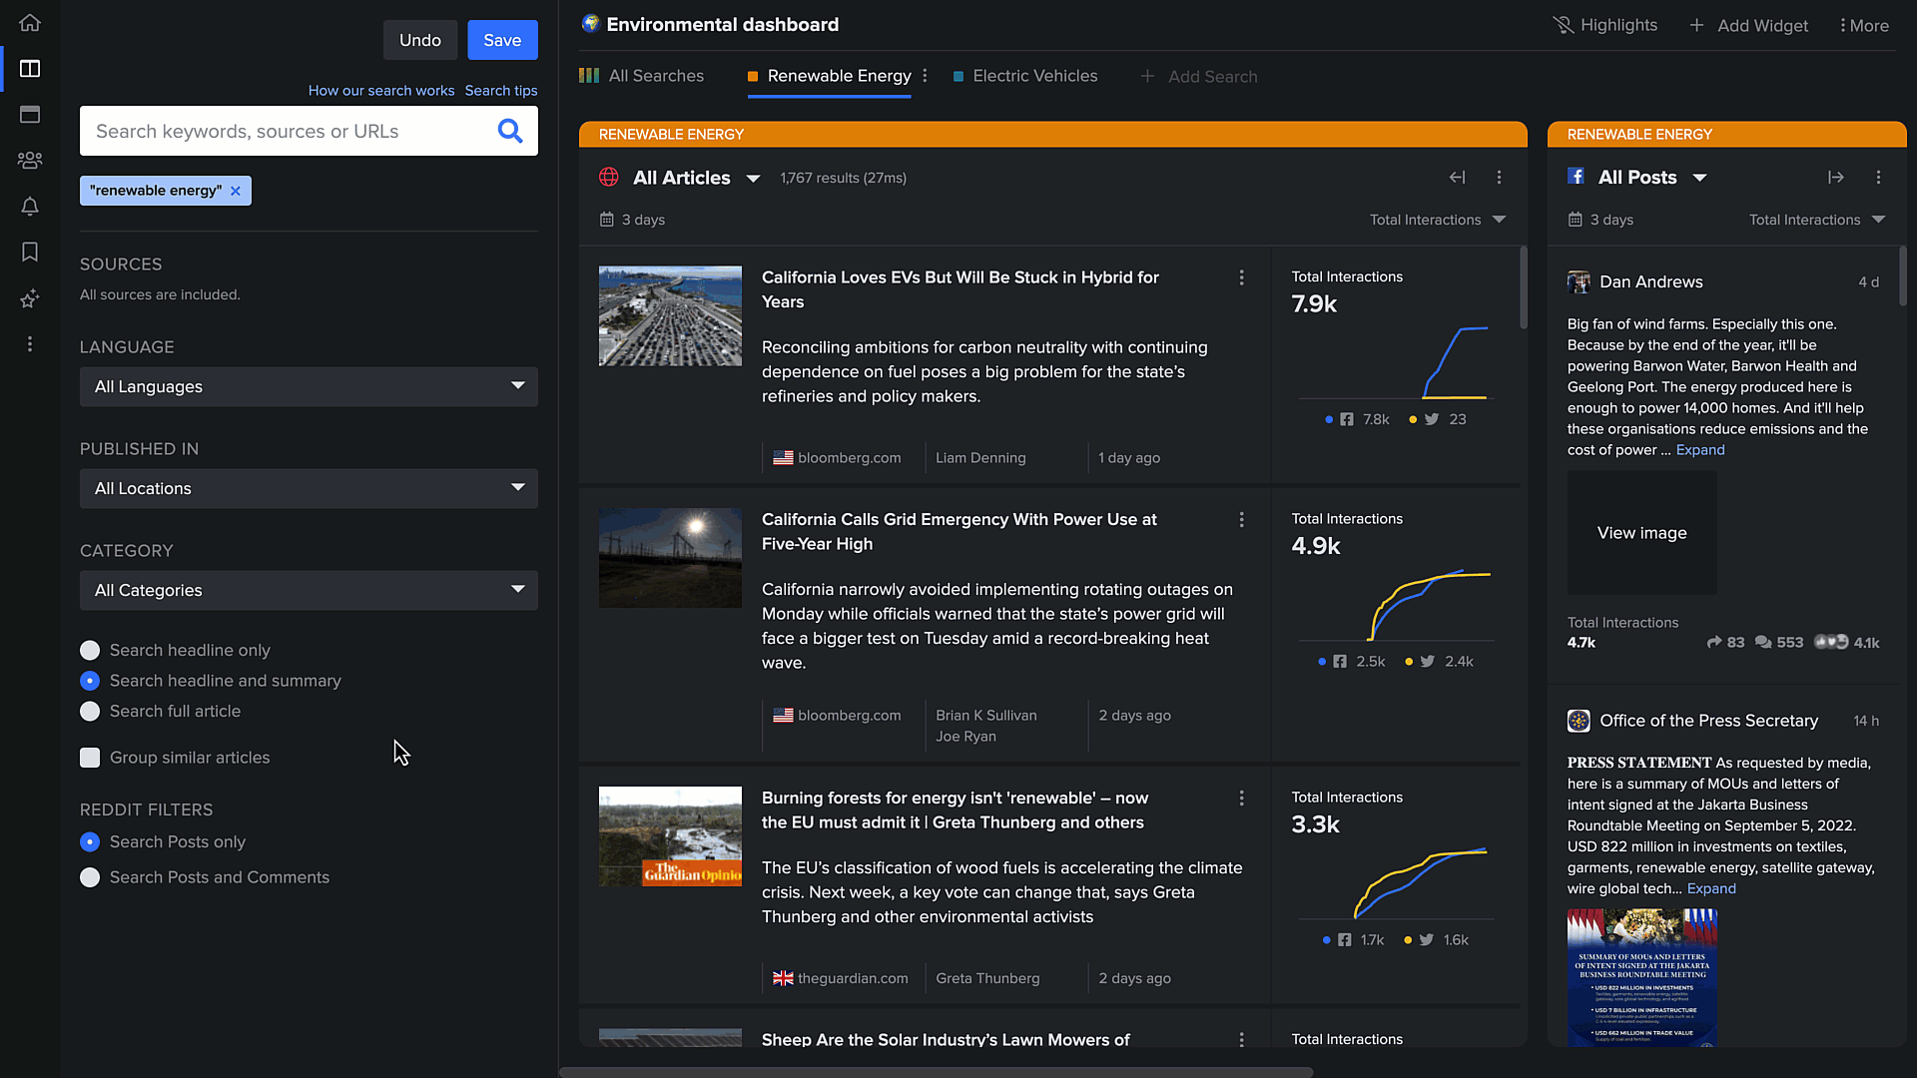1917x1078 pixels.
Task: Open the people group icon in sidebar
Action: click(x=30, y=160)
